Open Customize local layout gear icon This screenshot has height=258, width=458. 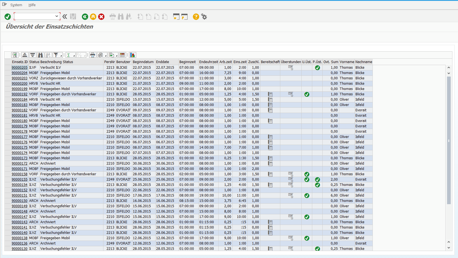coord(204,17)
